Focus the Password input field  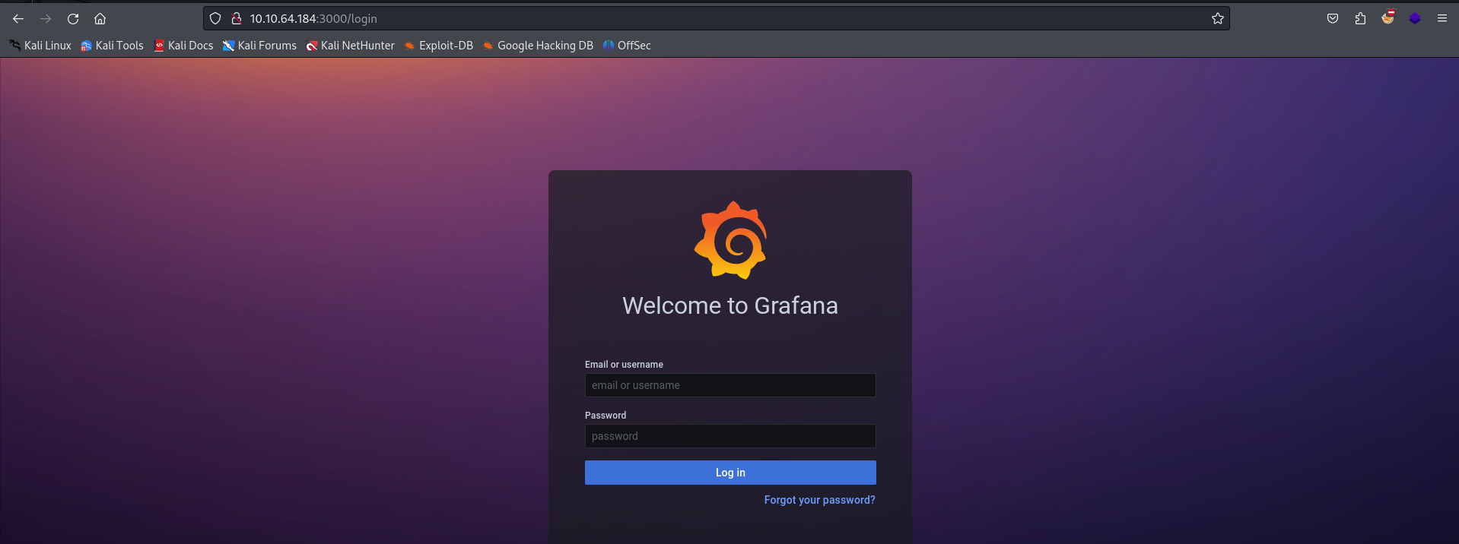click(x=729, y=436)
